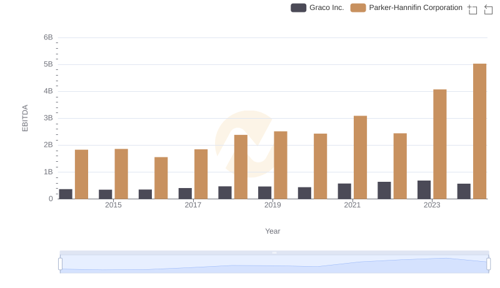Select Parker-Hannifin bar for 2017
Screen dimensions: 500x288
201,174
